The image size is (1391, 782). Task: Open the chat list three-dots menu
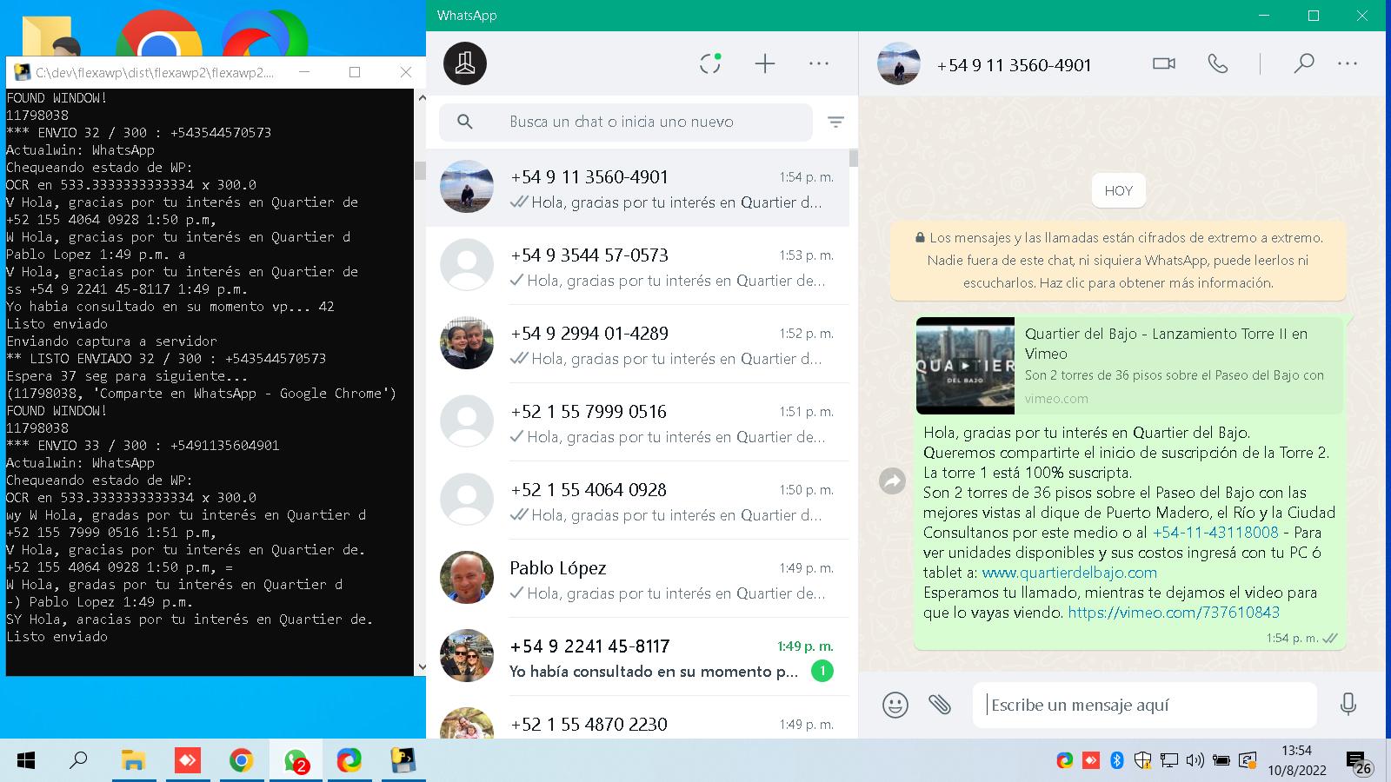point(819,63)
